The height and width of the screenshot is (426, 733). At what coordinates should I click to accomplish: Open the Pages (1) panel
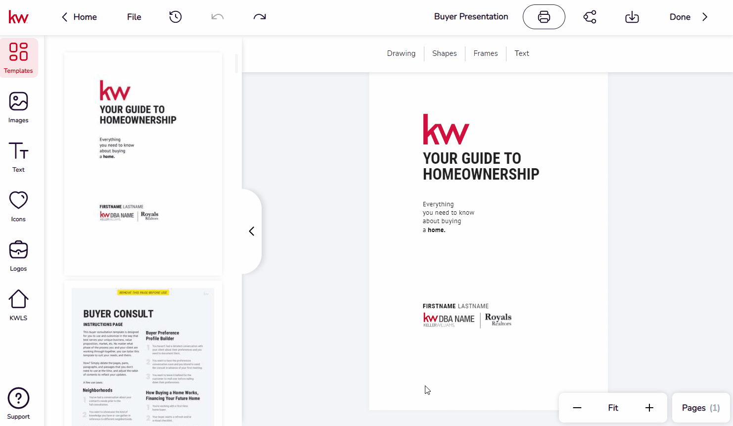(701, 408)
